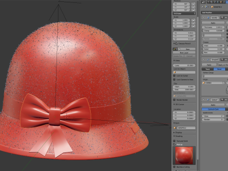Lock the Scale Y axis

[x=193, y=23]
